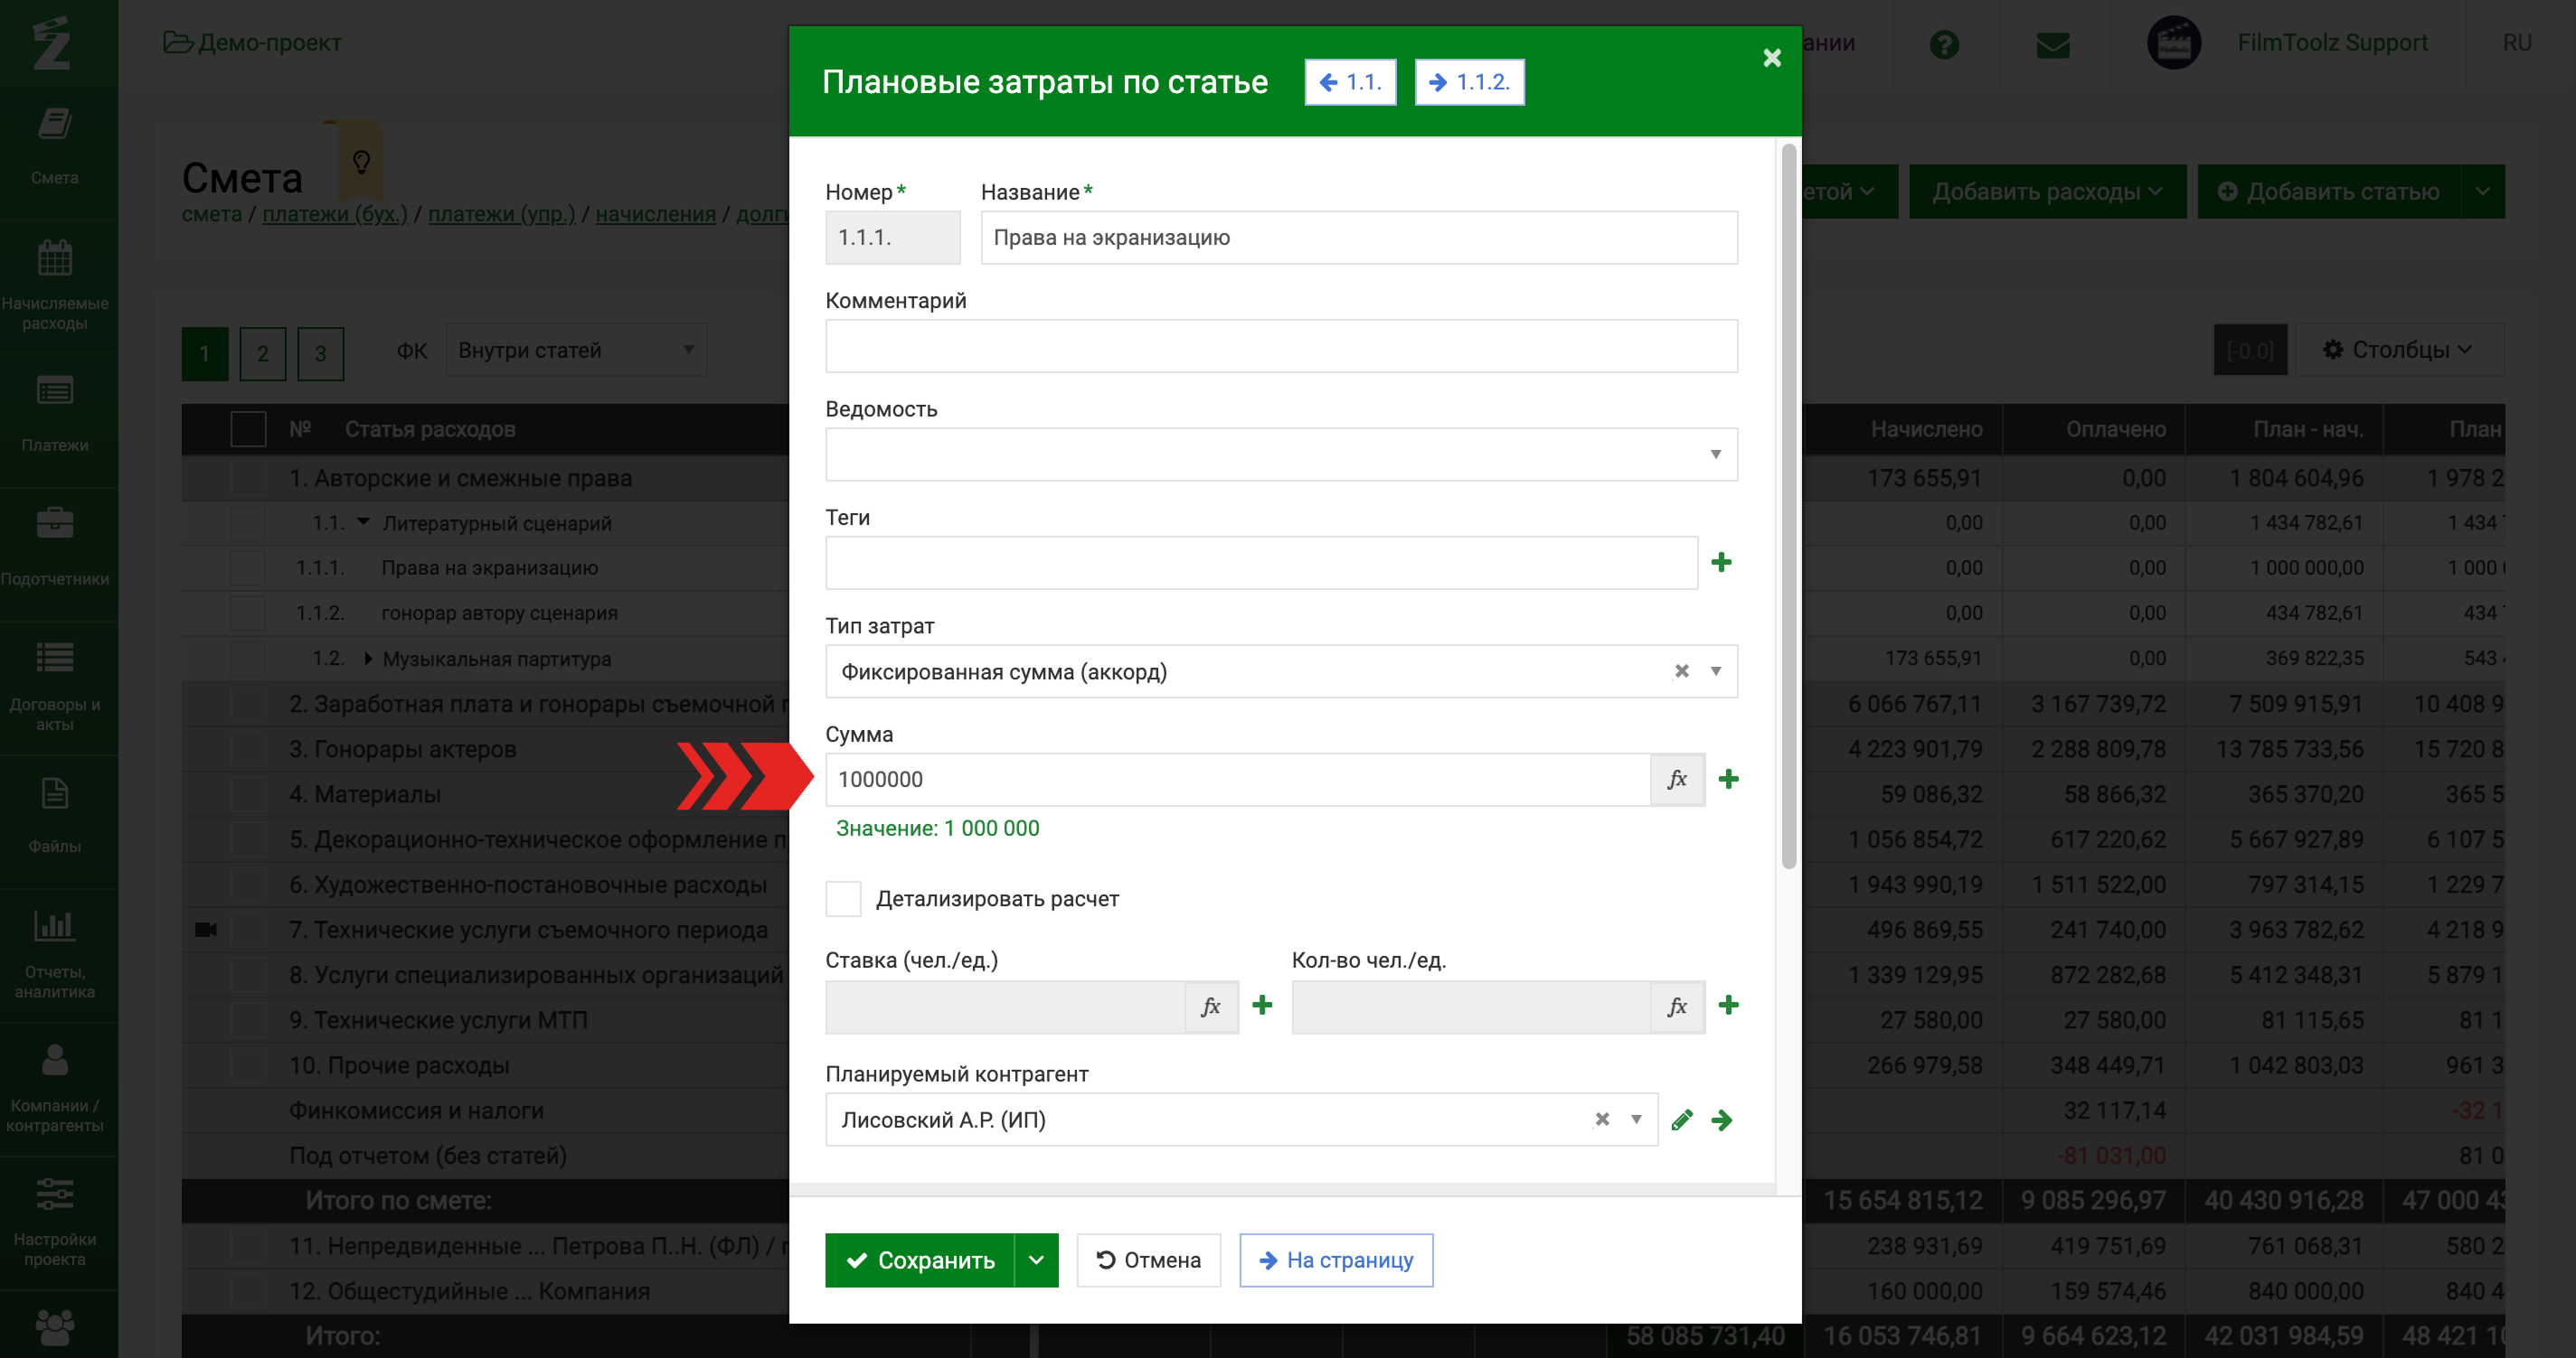Open the ФК Внутри статей dropdown
The image size is (2576, 1358).
click(576, 351)
